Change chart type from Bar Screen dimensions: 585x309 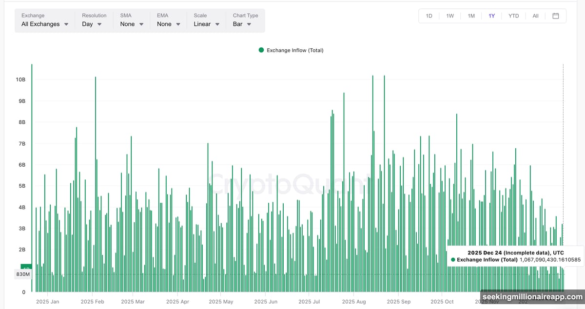click(241, 24)
